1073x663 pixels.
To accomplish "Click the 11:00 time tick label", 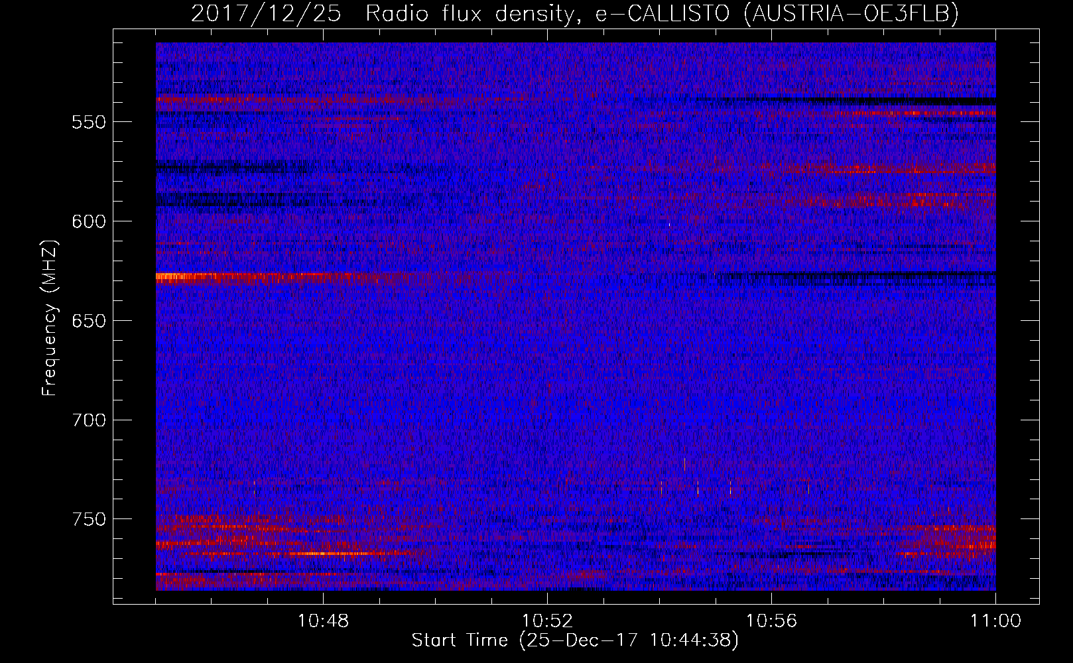I will [995, 621].
